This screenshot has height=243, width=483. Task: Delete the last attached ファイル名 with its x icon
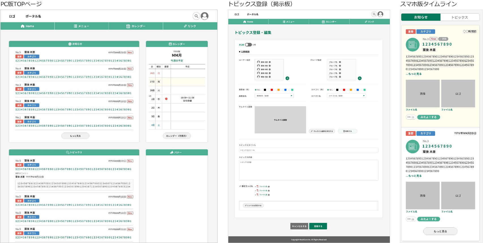coord(269,195)
